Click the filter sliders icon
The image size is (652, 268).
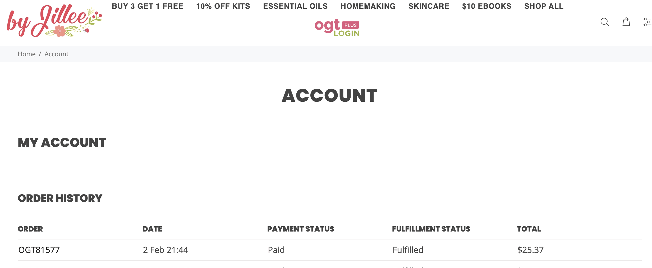pos(647,22)
